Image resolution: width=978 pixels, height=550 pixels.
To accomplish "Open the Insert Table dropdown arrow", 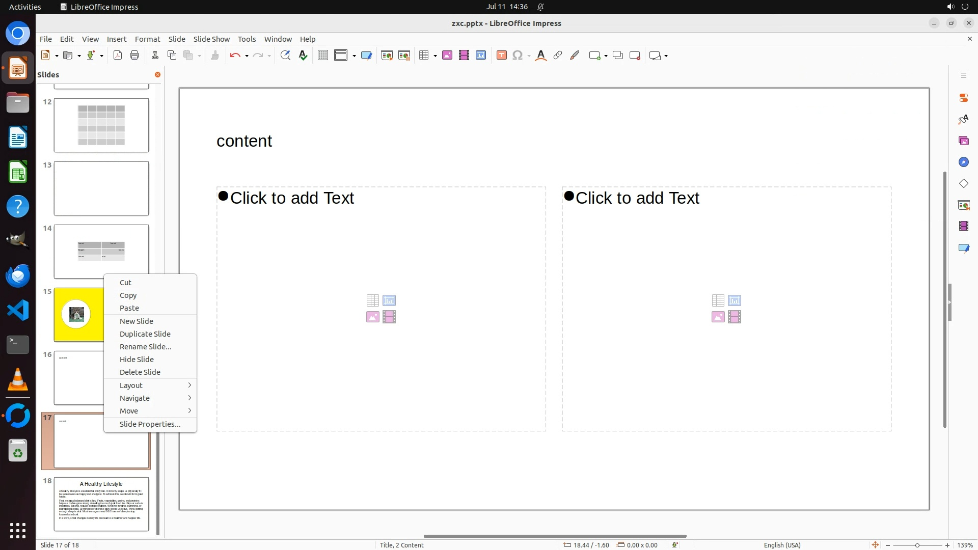I will pos(435,56).
